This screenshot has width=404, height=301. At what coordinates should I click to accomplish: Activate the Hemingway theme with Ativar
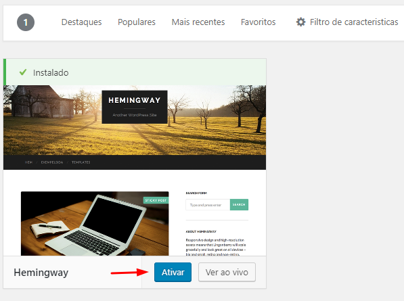[x=173, y=272]
